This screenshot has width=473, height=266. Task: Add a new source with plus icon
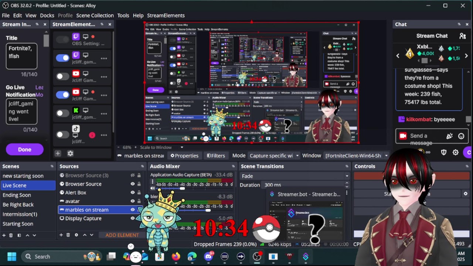point(61,235)
